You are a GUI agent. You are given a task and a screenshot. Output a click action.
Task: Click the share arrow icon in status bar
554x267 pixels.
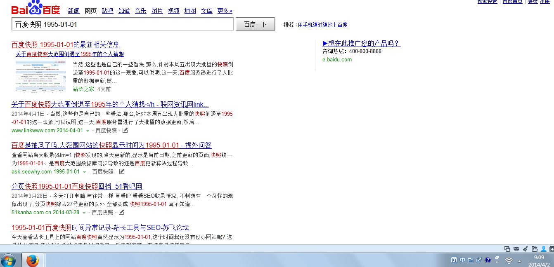pos(535,248)
